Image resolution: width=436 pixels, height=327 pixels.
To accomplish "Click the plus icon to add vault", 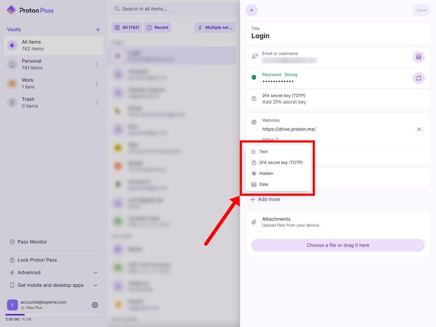I will pyautogui.click(x=98, y=30).
